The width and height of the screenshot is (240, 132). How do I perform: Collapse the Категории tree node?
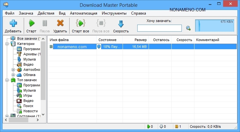click(x=7, y=44)
